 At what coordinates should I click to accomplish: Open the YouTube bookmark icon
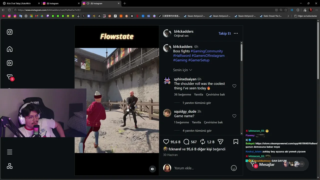[3, 16]
